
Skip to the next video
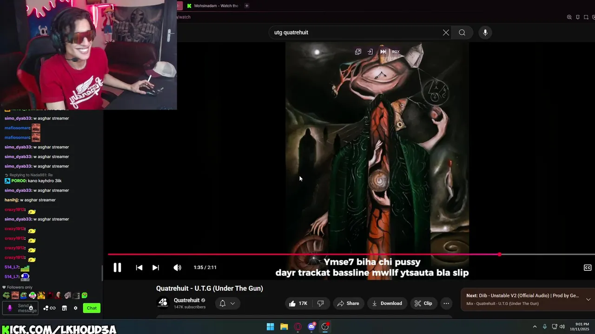[x=156, y=267]
